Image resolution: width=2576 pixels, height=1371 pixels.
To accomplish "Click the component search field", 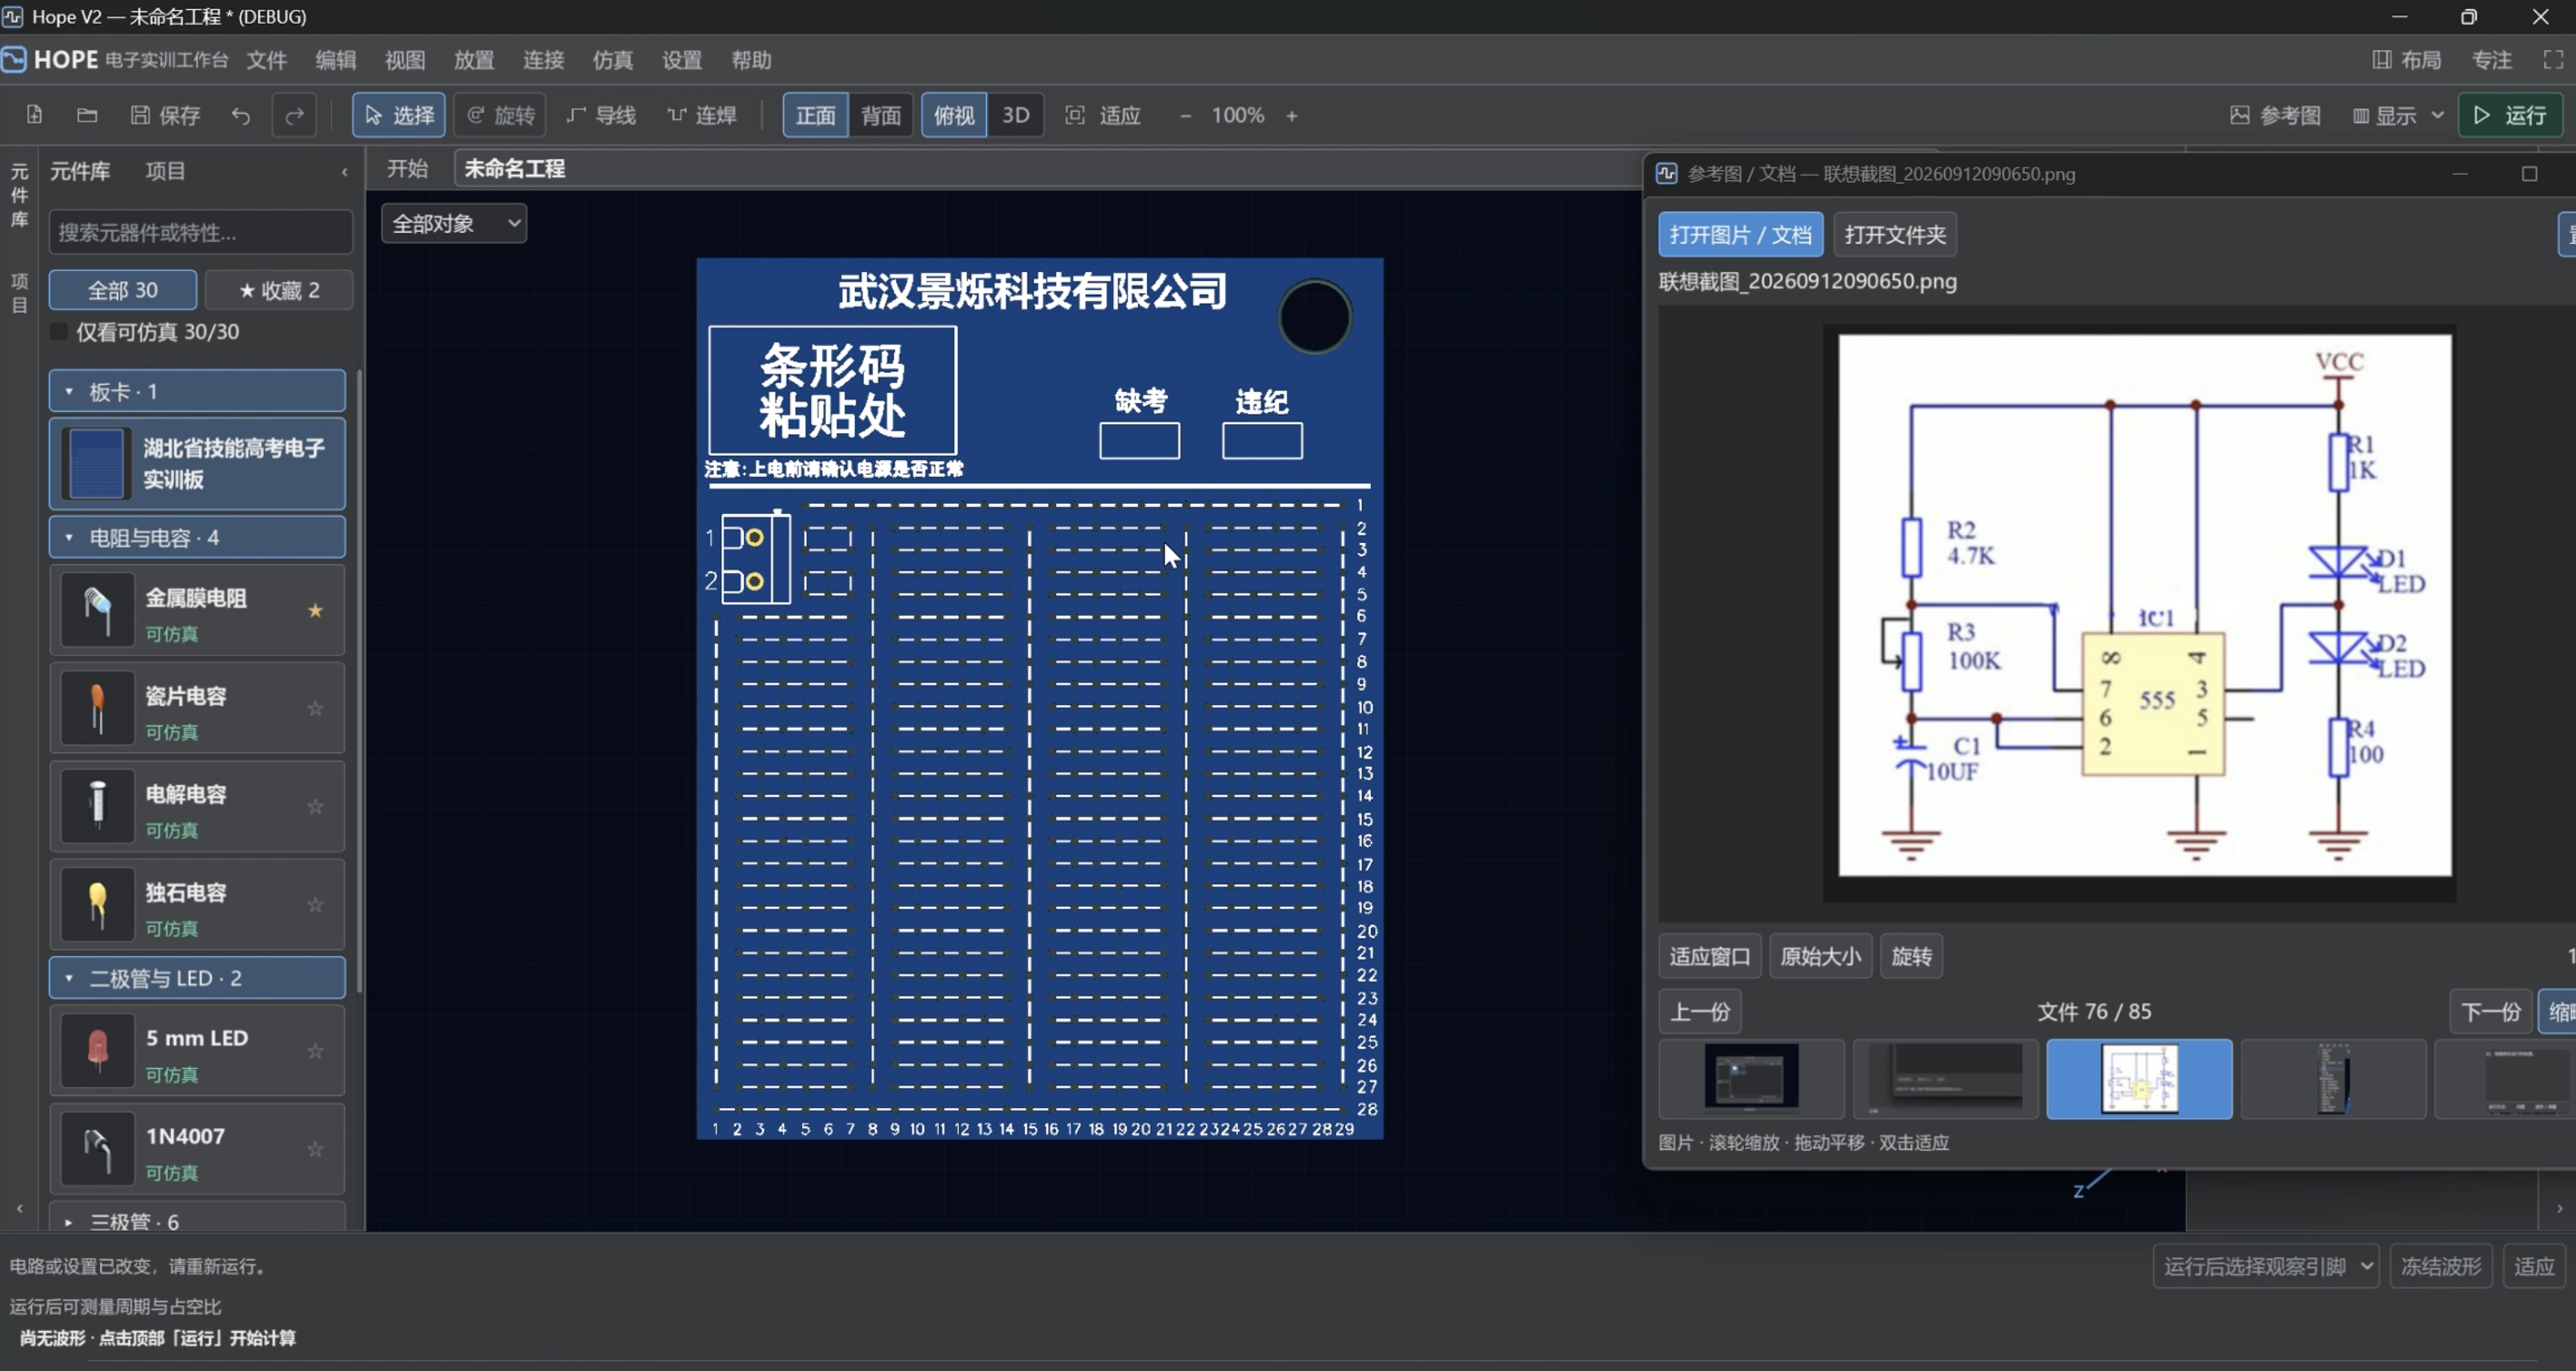I will click(200, 232).
